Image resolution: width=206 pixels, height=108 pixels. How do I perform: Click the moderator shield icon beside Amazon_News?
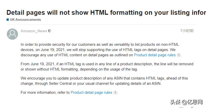(50, 31)
